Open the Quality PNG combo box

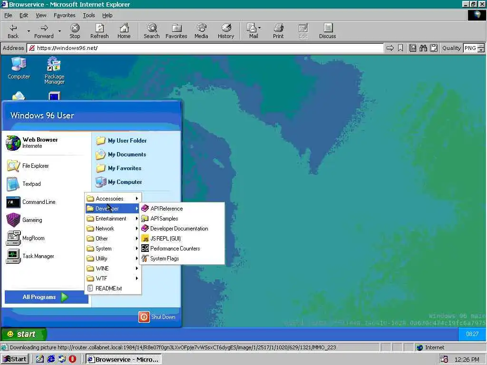474,48
